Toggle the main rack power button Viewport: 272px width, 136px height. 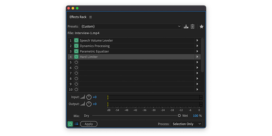pos(70,124)
